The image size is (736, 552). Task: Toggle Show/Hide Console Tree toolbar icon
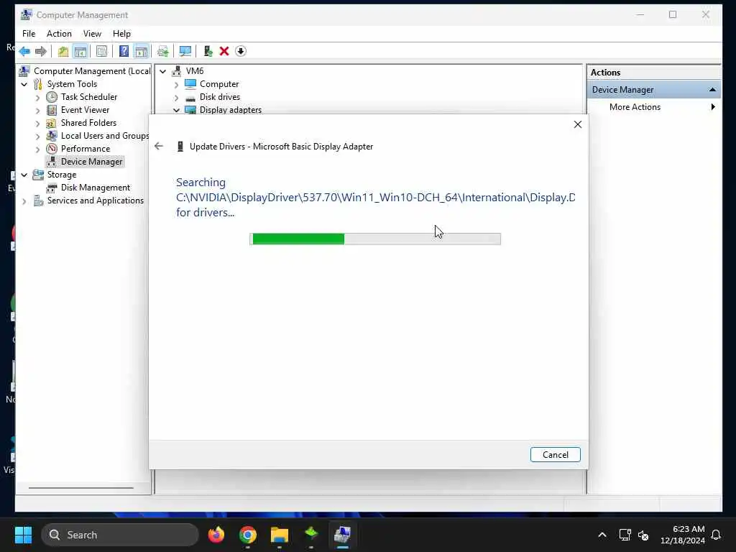(x=80, y=51)
